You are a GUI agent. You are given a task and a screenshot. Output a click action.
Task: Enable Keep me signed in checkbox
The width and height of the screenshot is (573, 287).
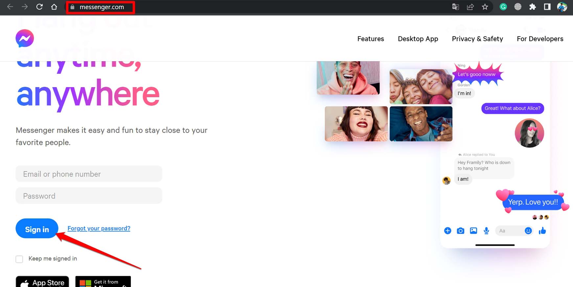(19, 259)
